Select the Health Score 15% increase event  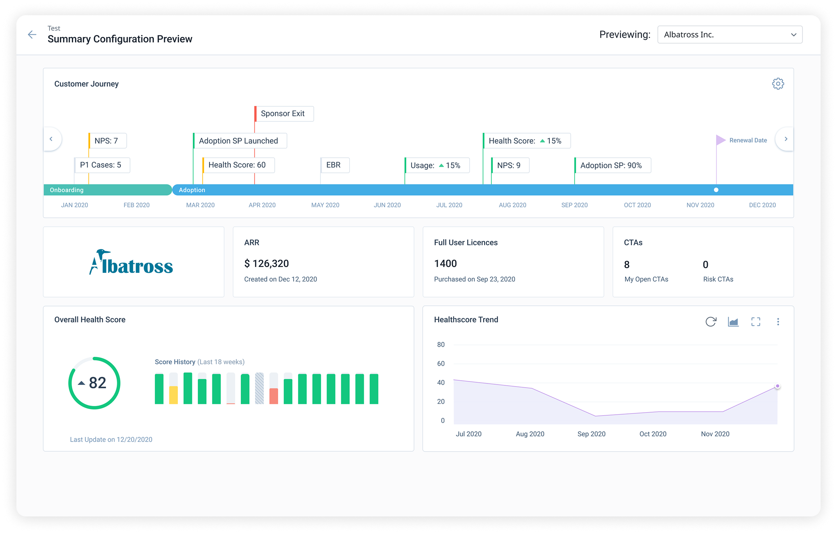pos(526,141)
